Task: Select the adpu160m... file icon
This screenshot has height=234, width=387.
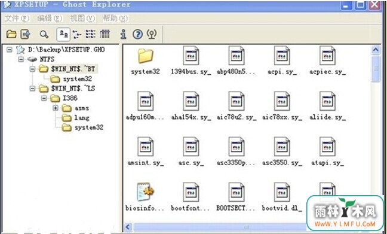Action: pos(145,101)
